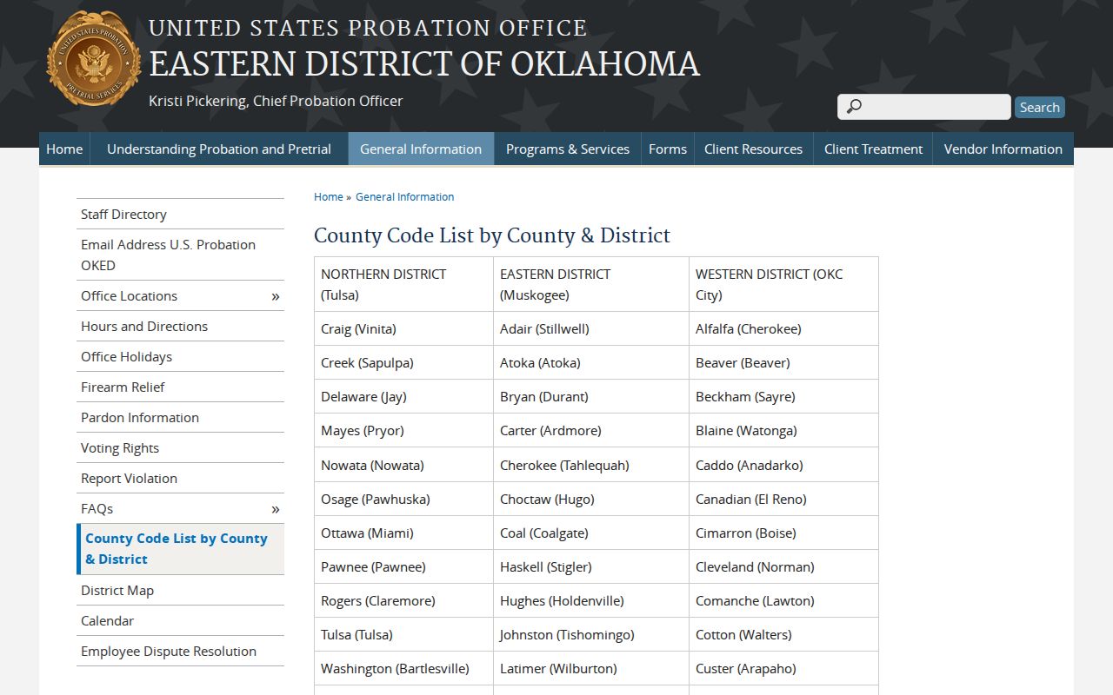1113x695 pixels.
Task: Click the 'Comanche (Lawton)' table cell
Action: [x=783, y=601]
